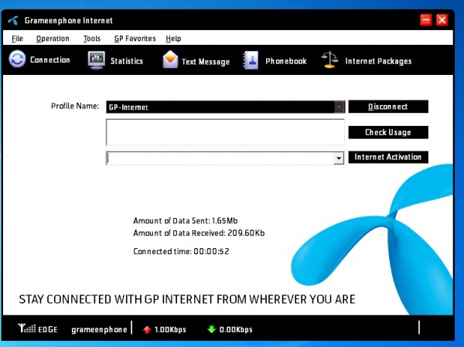
Task: Open the Connection panel icon
Action: [x=17, y=59]
